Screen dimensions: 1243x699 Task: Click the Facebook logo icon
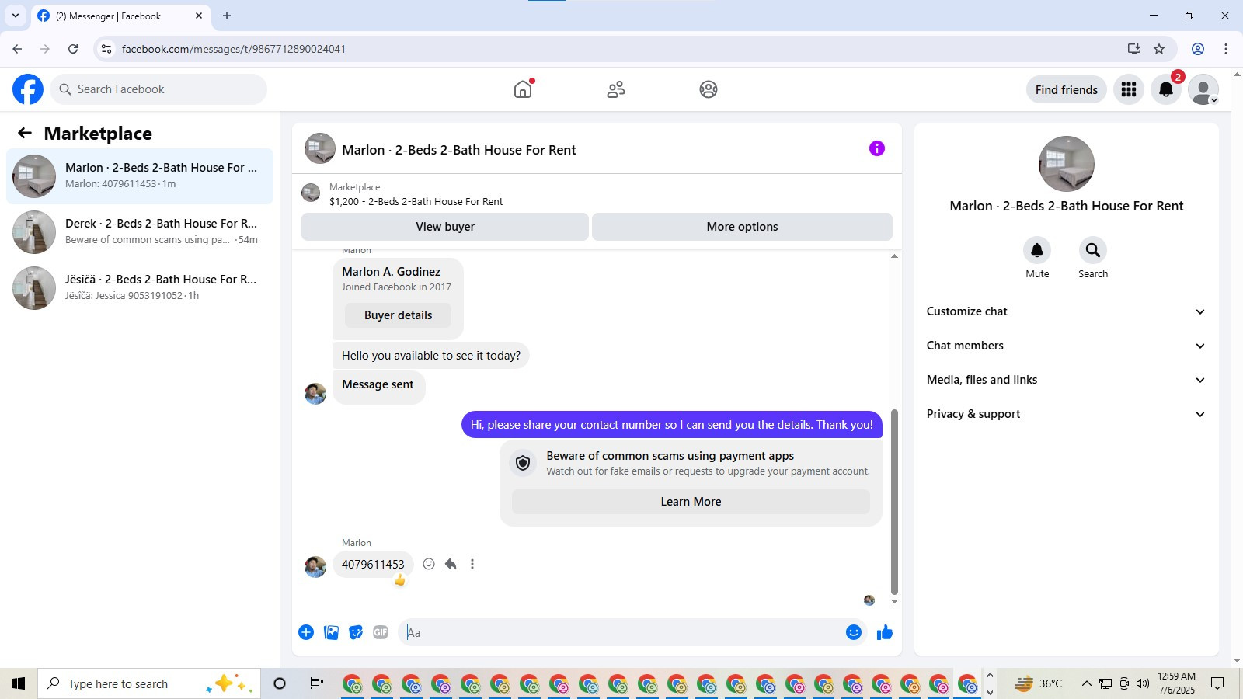click(28, 89)
